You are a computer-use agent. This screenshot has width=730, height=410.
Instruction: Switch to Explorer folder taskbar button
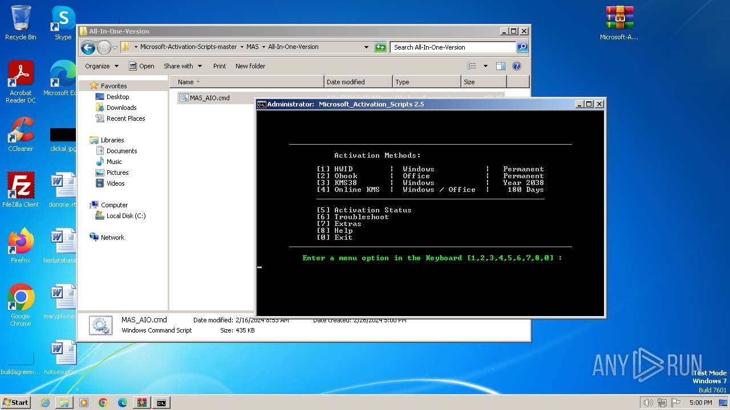(x=64, y=403)
